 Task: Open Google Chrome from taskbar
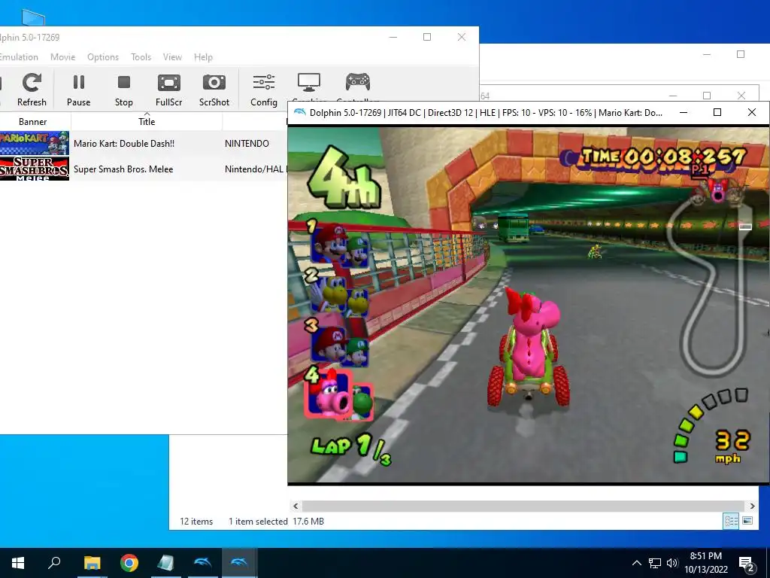pyautogui.click(x=129, y=563)
